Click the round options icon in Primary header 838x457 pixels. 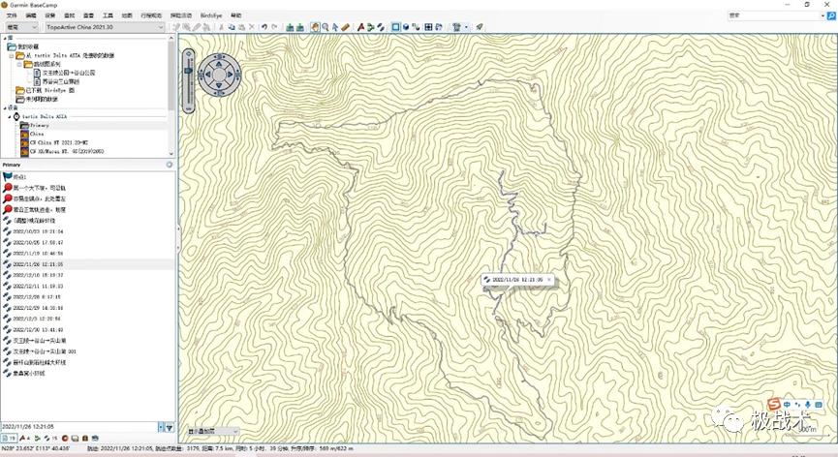(170, 165)
